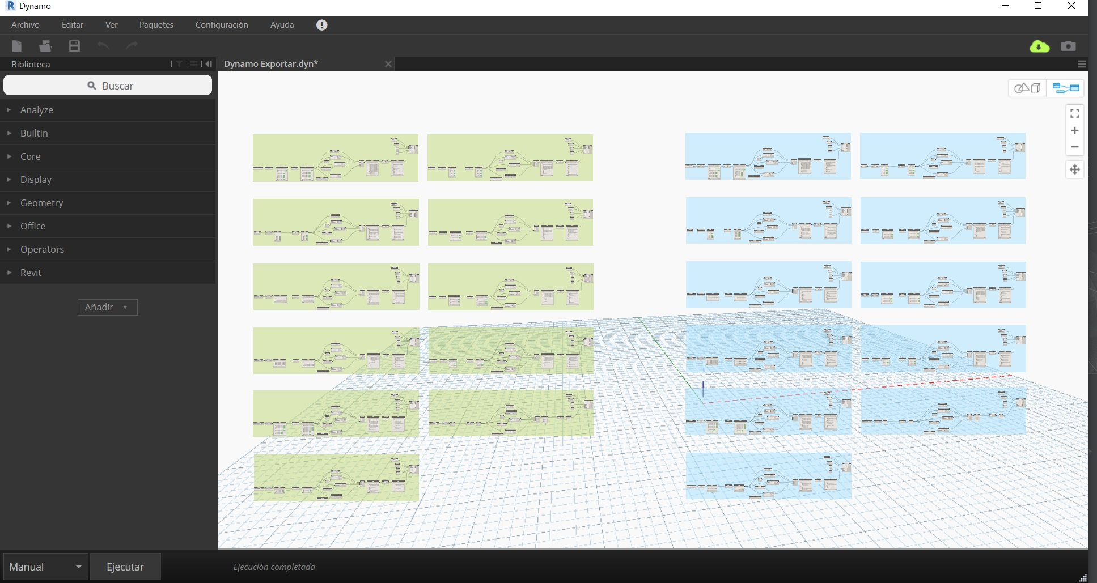
Task: Create a new file with toolbar icon
Action: coord(17,46)
